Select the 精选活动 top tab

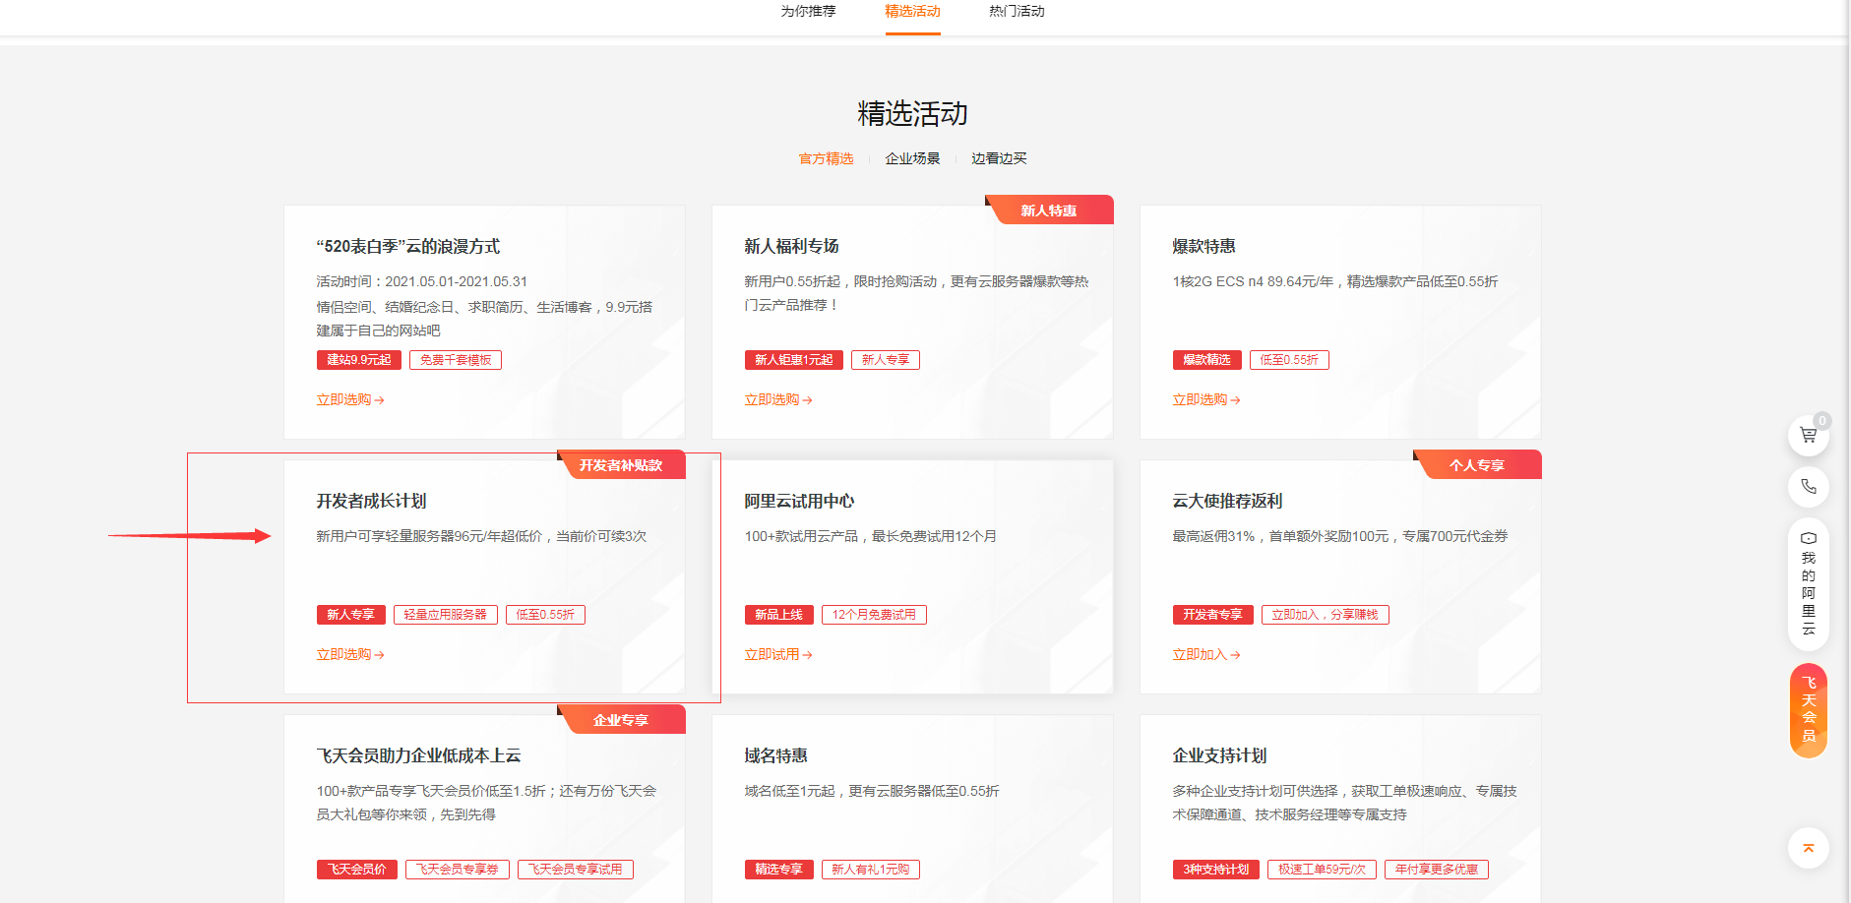coord(912,12)
